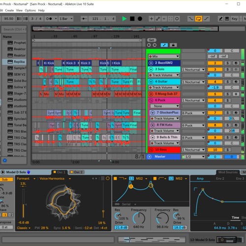Image resolution: width=246 pixels, height=246 pixels.
Task: Switch to the Osc 1 tab
Action: (x=60, y=172)
